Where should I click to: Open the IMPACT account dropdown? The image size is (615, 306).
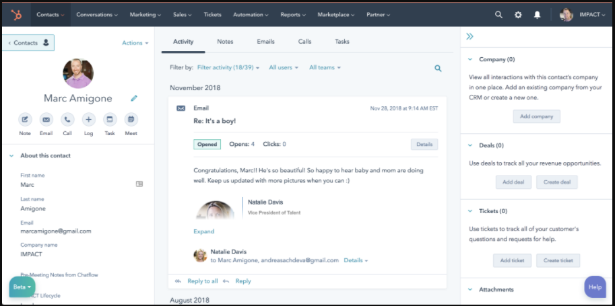pos(592,15)
